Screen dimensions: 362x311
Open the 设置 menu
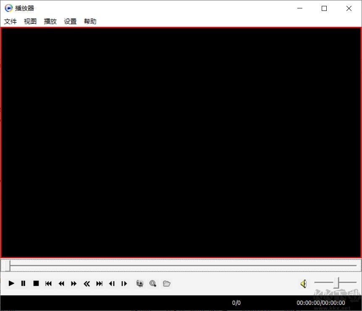click(70, 21)
